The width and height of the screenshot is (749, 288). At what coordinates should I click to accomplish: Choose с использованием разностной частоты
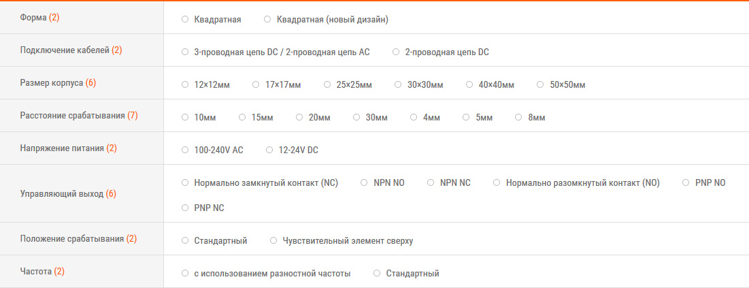(185, 273)
